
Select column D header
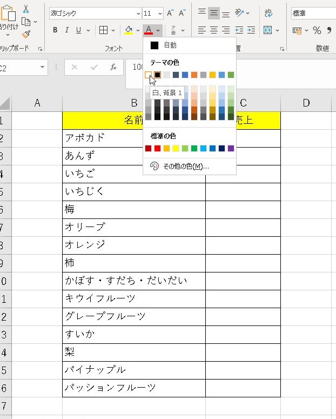(306, 103)
